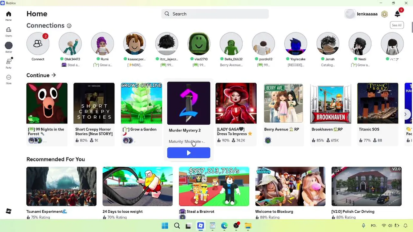
Task: Click the Murder Mystery 2 title
Action: click(185, 130)
